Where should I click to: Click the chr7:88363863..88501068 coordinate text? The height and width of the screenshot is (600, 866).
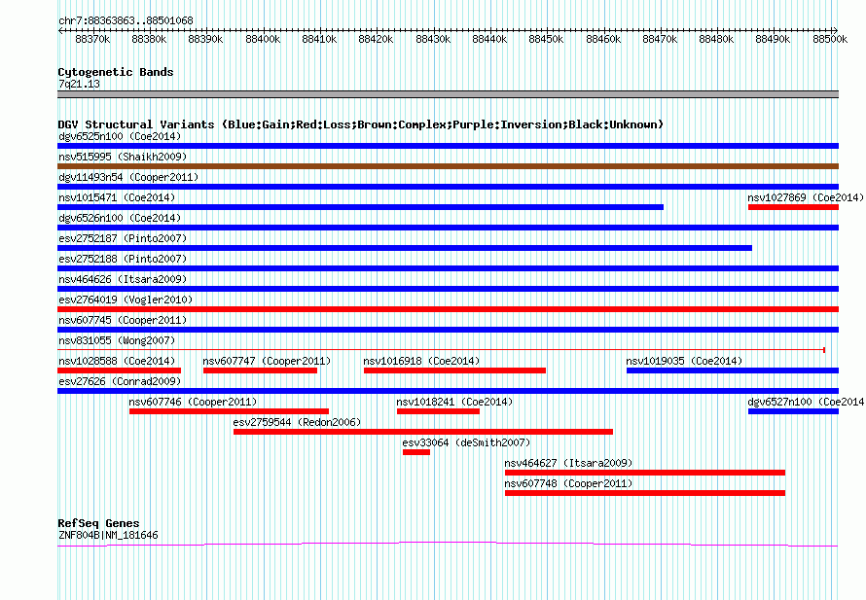[x=126, y=20]
